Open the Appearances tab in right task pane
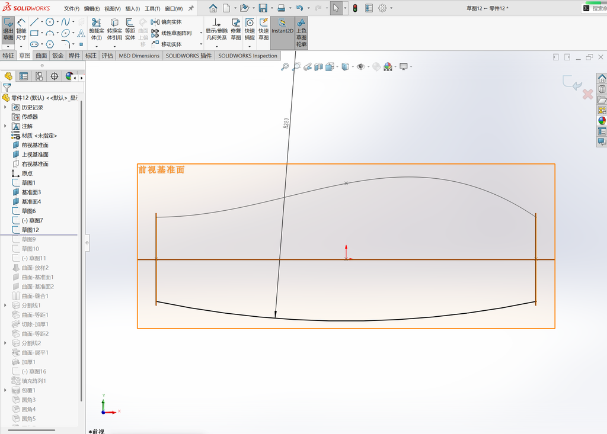 pos(602,121)
